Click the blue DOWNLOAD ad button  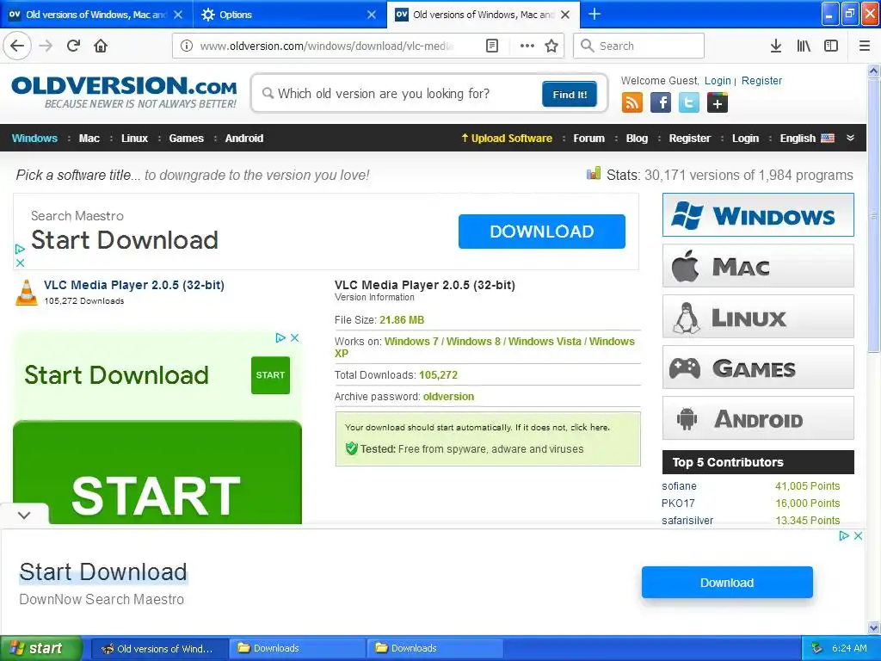(x=542, y=232)
